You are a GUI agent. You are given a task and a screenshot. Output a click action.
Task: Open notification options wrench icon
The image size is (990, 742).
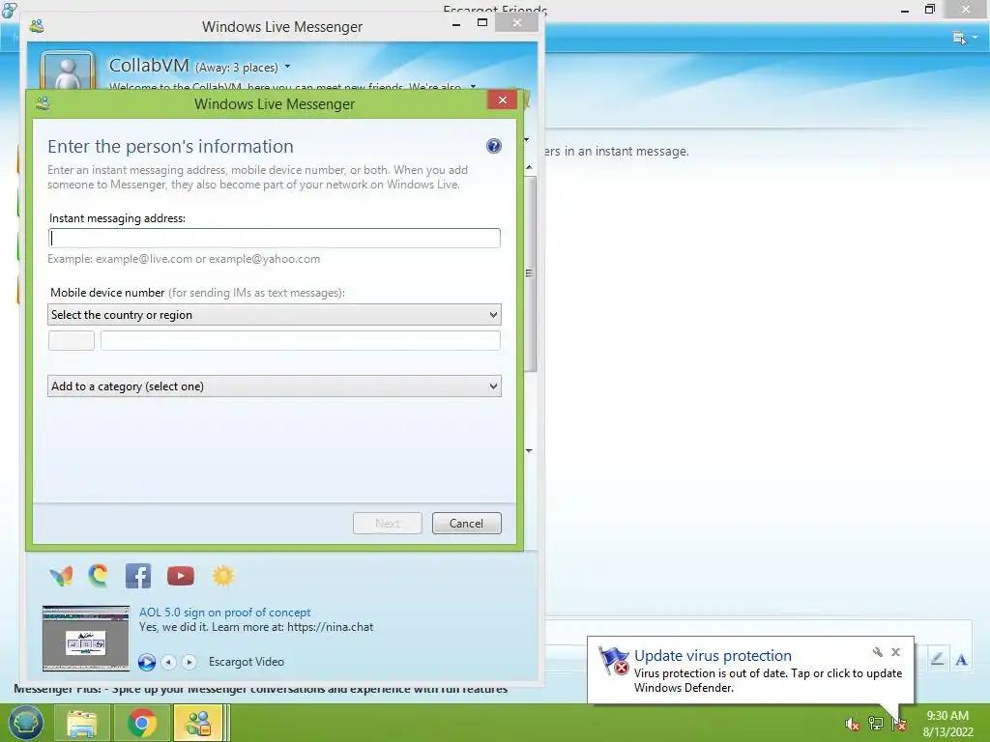point(877,652)
